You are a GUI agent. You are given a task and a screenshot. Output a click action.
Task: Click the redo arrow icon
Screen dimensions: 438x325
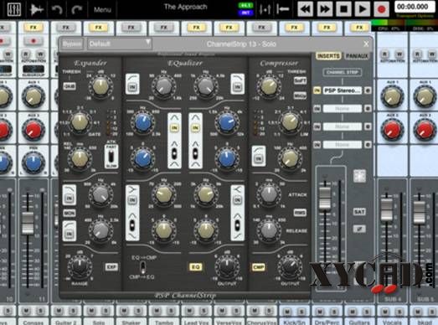click(76, 9)
